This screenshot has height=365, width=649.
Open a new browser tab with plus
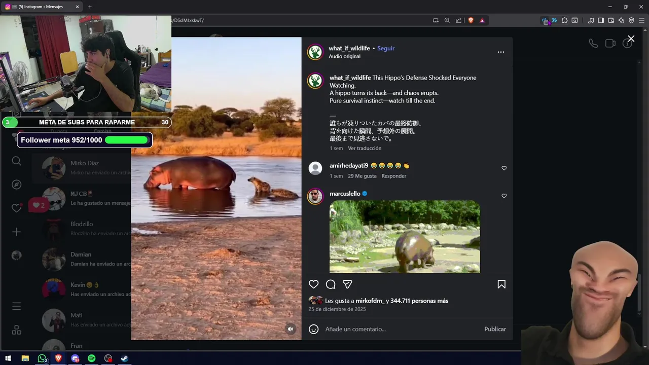point(90,7)
